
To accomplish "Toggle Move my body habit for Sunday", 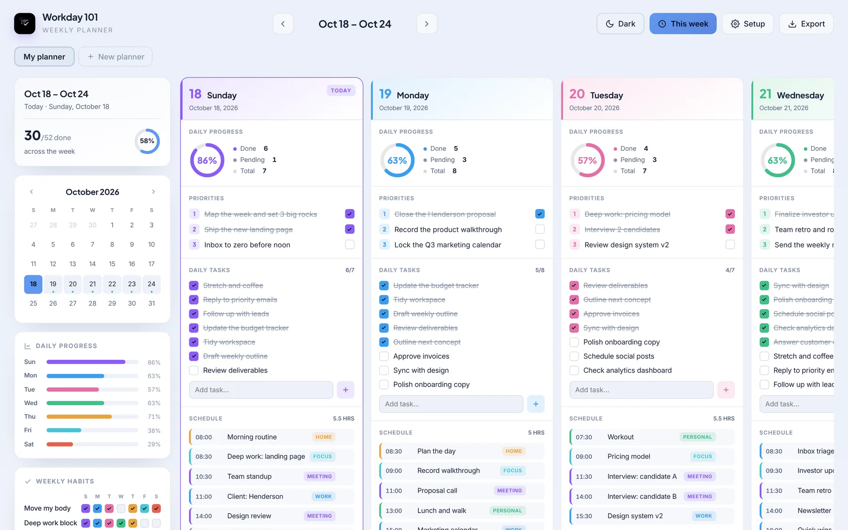I will tap(86, 508).
